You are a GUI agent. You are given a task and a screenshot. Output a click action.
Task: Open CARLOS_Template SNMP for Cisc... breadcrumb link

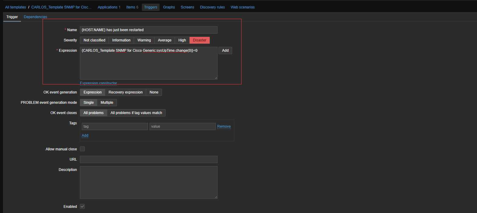[x=61, y=7]
